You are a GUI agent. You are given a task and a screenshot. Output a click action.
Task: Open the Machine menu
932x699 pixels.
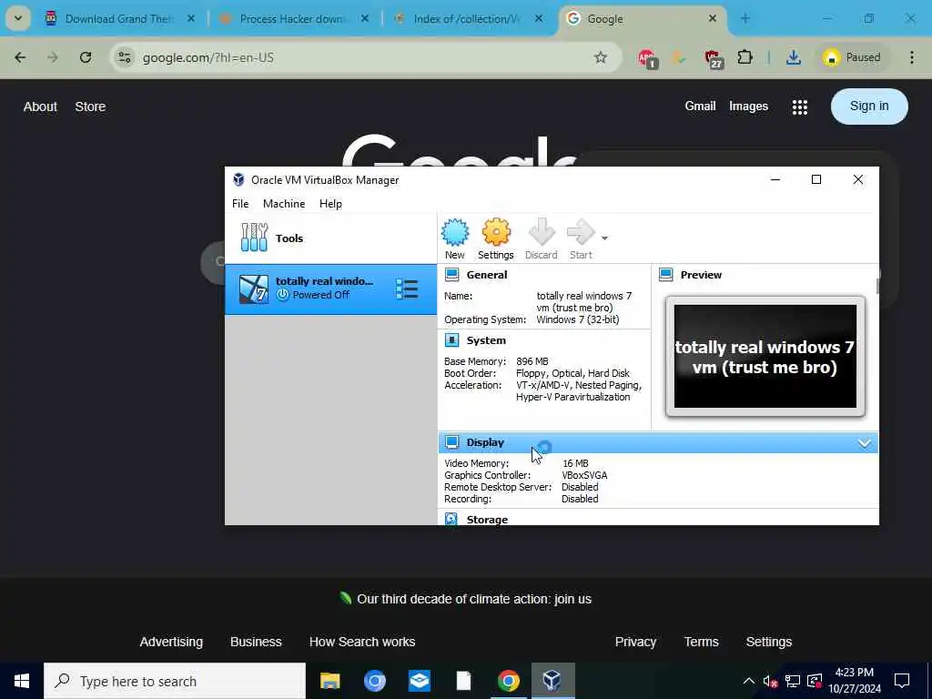tap(284, 204)
